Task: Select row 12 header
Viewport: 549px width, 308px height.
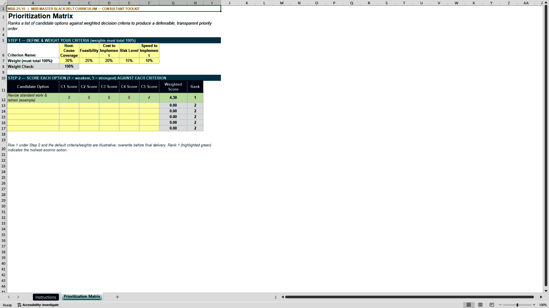Action: coord(3,98)
